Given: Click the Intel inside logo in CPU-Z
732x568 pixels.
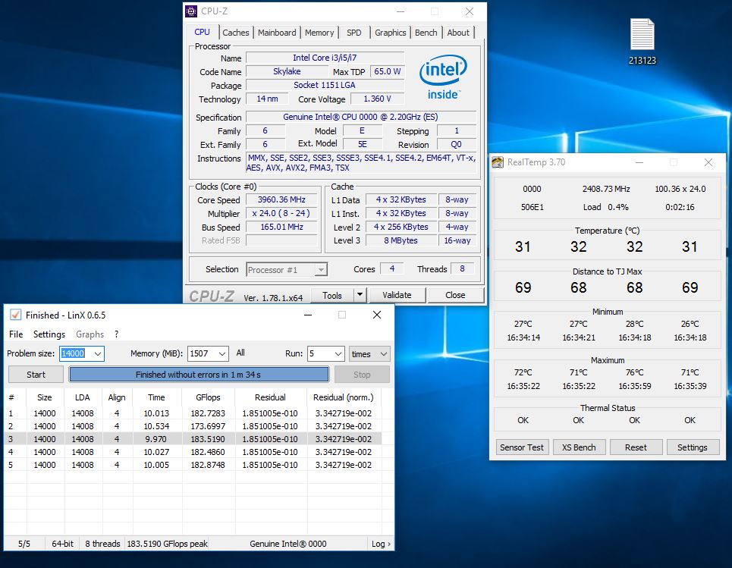Looking at the screenshot, I should 443,77.
